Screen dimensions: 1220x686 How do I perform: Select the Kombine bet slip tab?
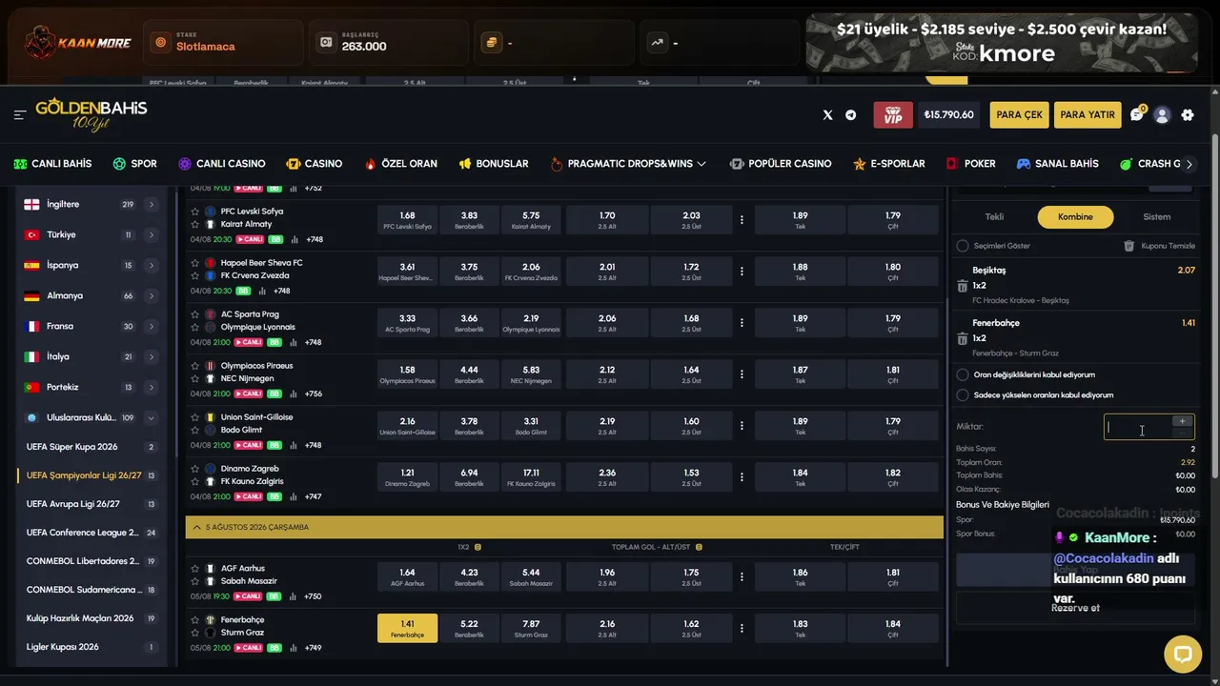(1075, 216)
